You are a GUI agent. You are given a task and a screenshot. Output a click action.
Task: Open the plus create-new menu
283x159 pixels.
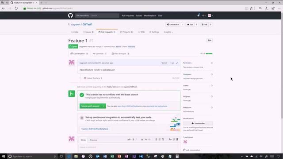point(203,15)
